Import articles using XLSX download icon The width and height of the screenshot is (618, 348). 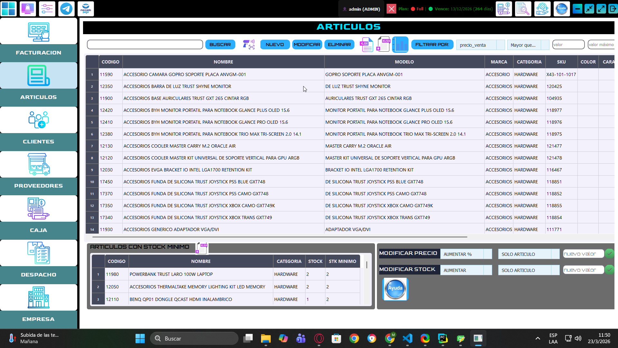click(383, 44)
